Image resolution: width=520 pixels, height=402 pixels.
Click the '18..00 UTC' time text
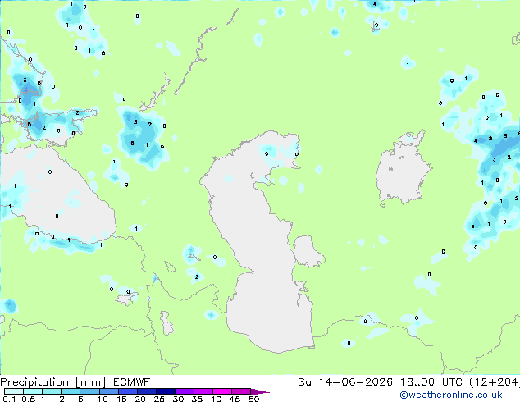pos(431,382)
